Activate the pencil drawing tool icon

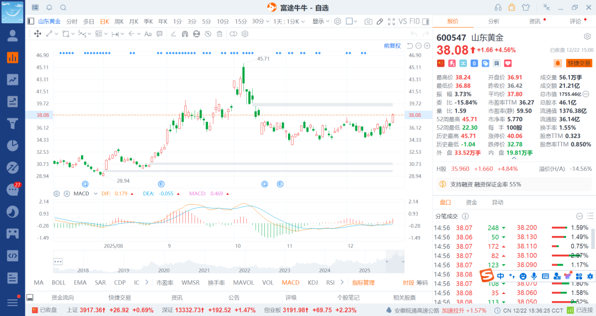tap(380, 22)
